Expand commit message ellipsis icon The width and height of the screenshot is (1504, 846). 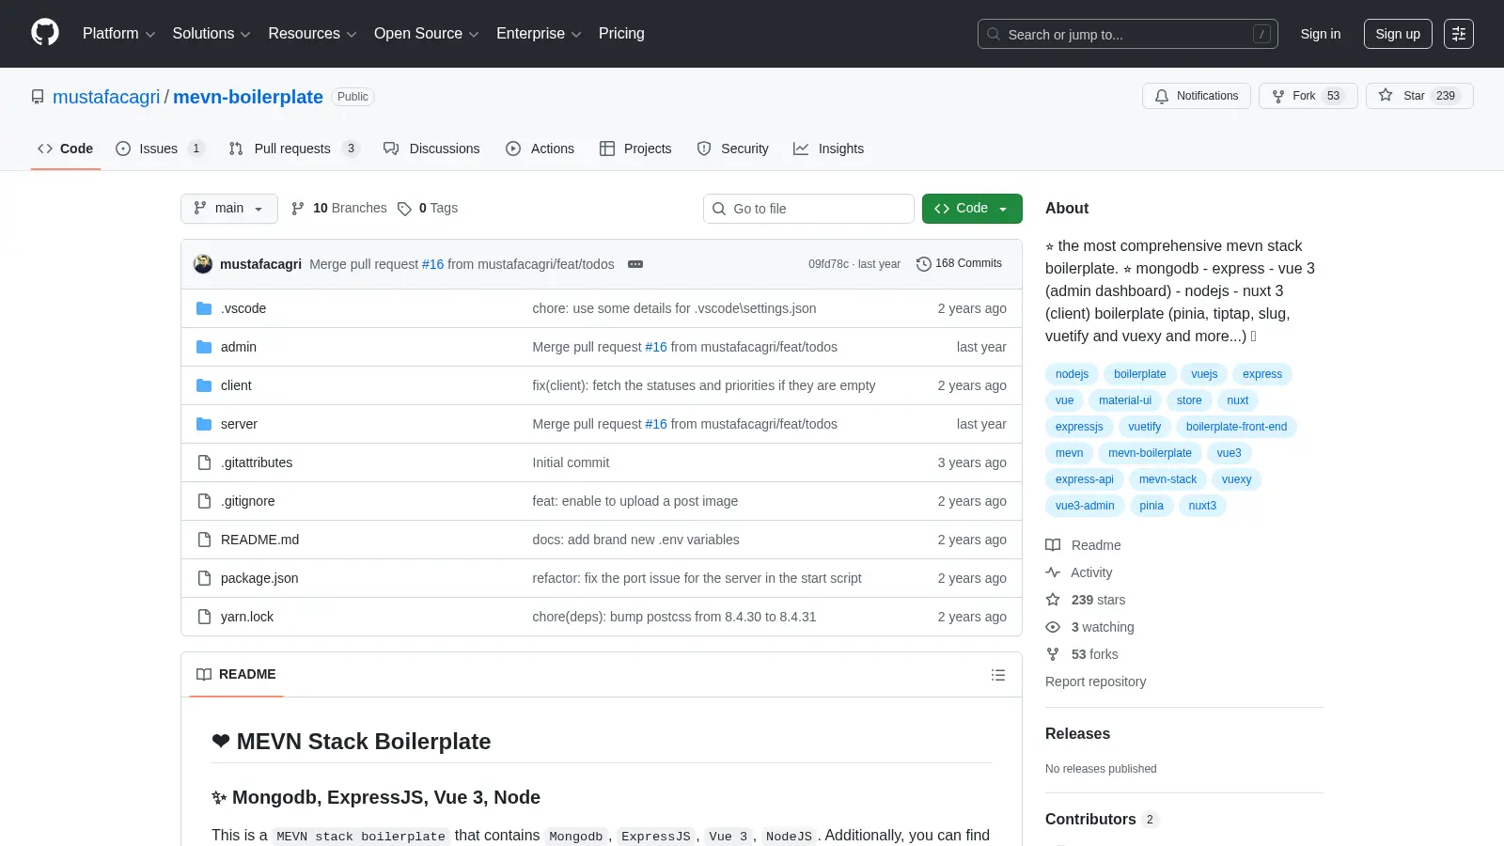tap(635, 264)
